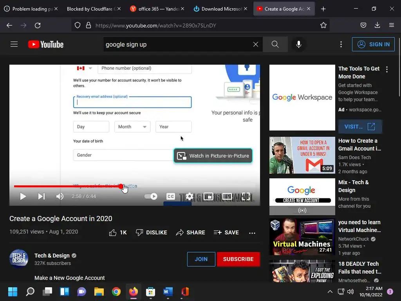View site information padlock

pos(89,25)
